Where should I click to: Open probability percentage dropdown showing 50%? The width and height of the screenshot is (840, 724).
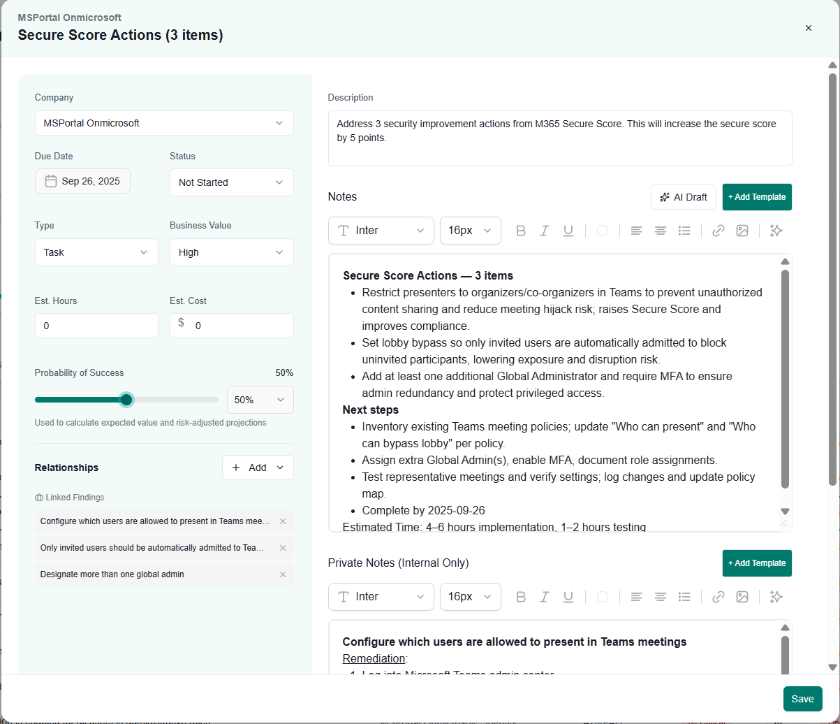260,400
